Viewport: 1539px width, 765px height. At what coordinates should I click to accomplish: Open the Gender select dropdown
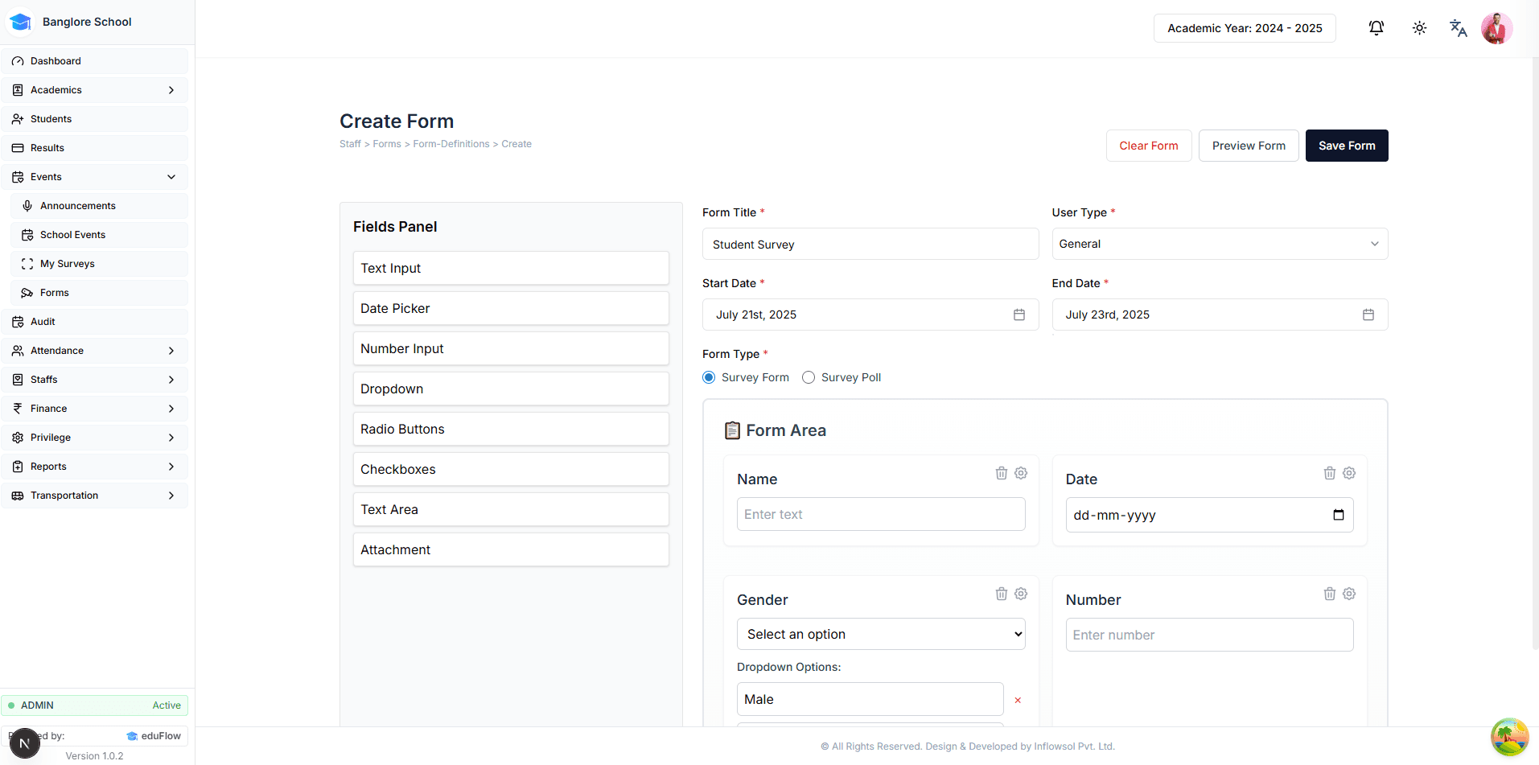click(x=880, y=634)
